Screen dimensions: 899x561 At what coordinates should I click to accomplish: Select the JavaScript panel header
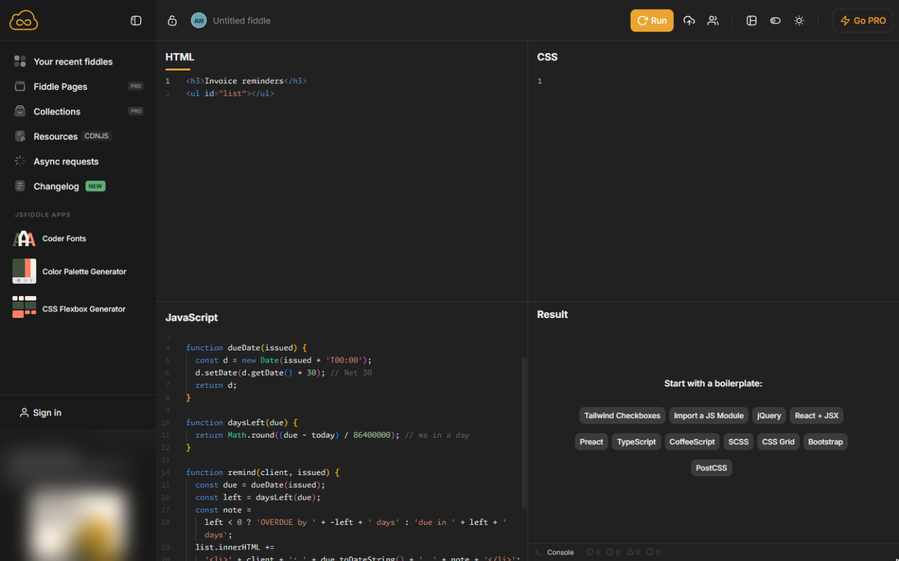pos(192,317)
